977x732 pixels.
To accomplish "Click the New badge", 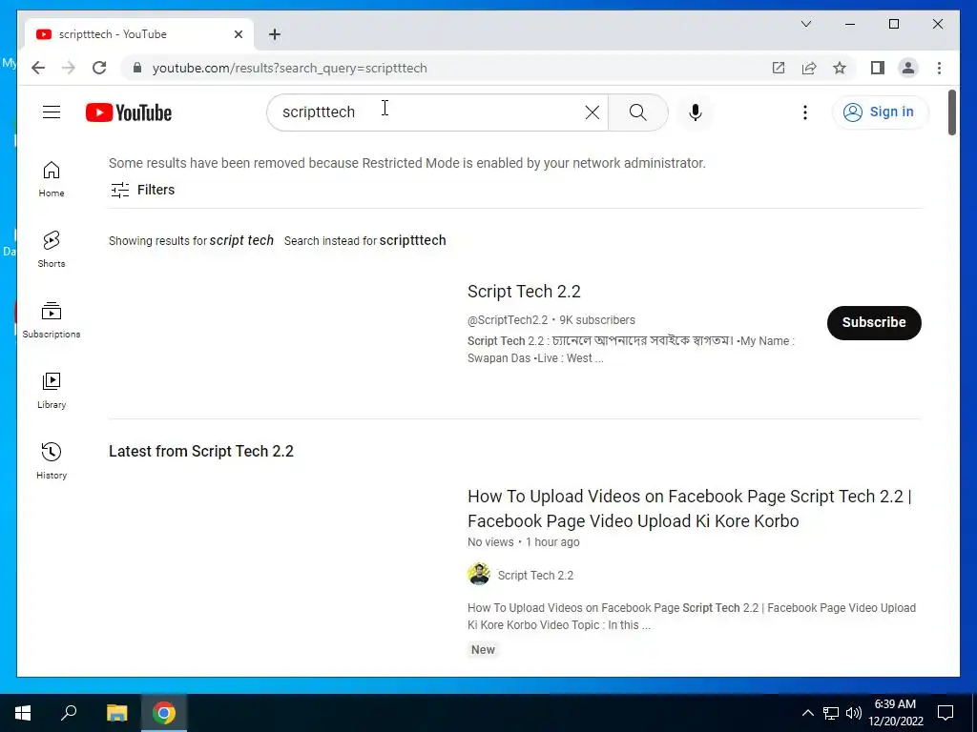I will coord(483,650).
